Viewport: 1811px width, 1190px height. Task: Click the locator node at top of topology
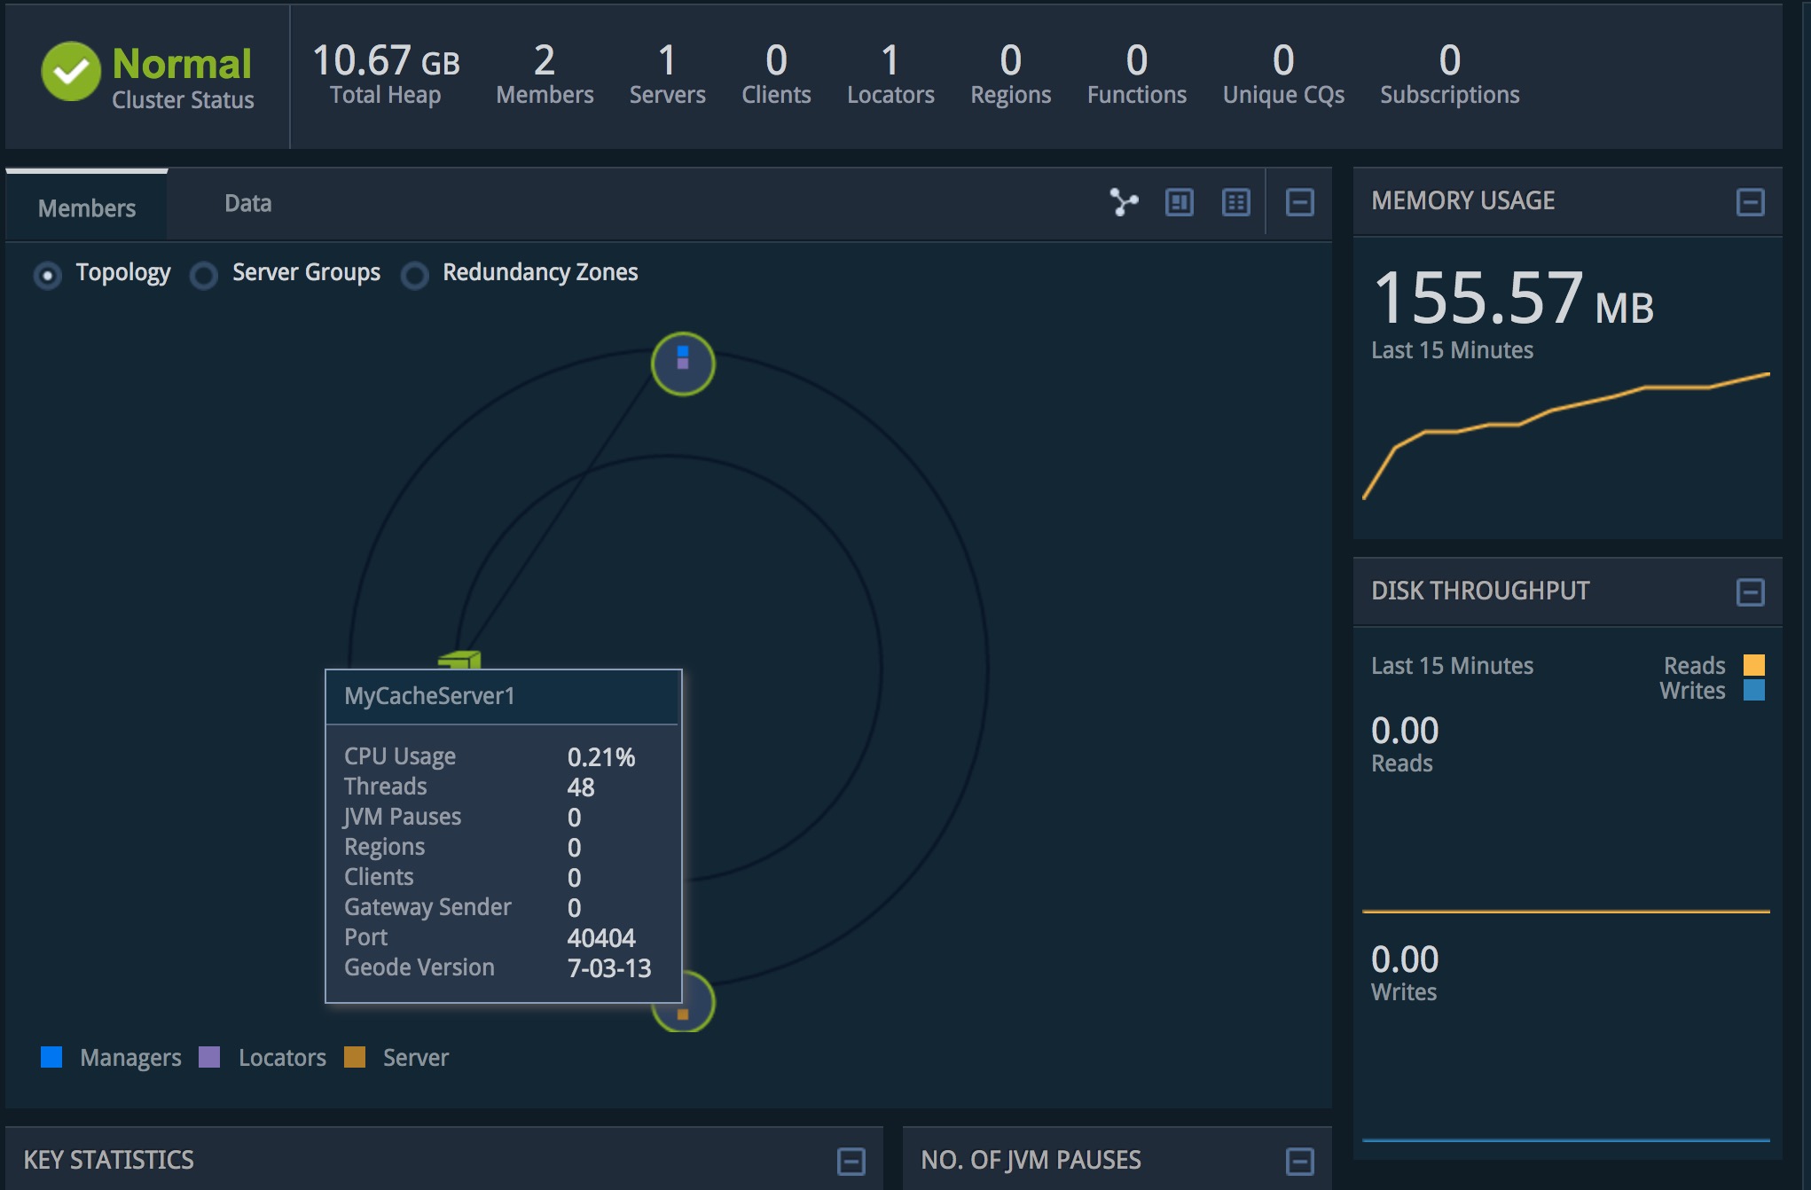pos(683,364)
